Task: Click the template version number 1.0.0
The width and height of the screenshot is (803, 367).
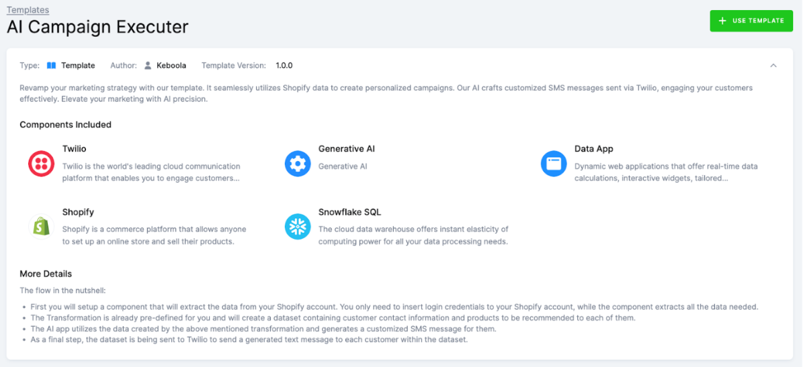Action: pos(284,66)
